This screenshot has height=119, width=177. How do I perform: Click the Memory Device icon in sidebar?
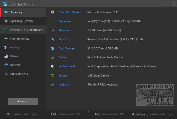click(6, 39)
